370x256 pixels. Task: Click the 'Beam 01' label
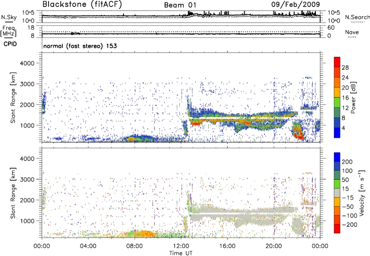click(180, 5)
